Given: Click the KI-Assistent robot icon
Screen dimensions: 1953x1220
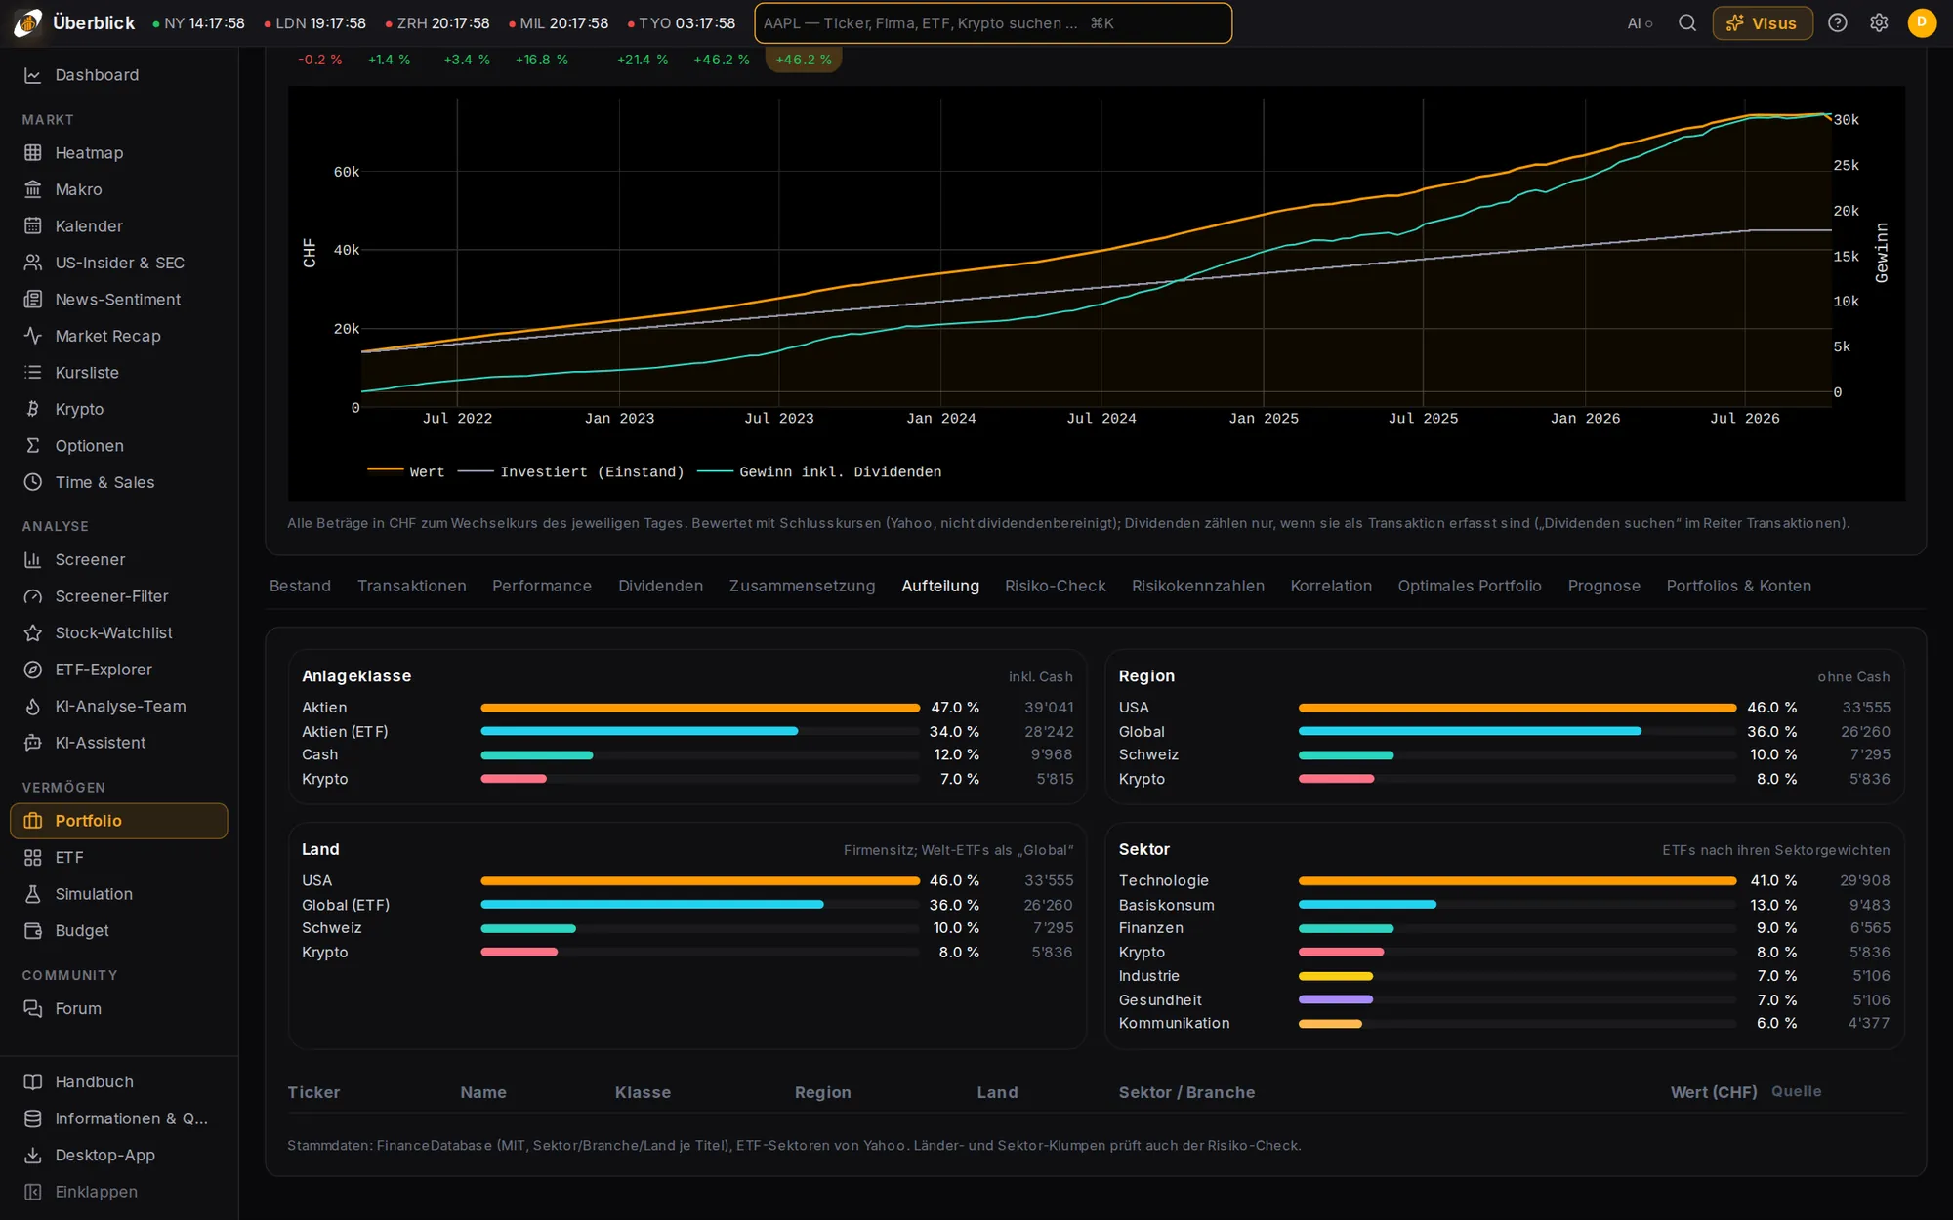Looking at the screenshot, I should coord(33,743).
